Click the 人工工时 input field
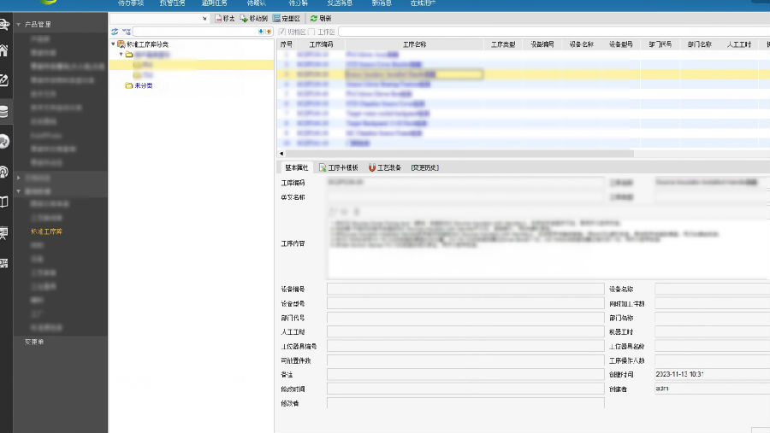 [465, 332]
